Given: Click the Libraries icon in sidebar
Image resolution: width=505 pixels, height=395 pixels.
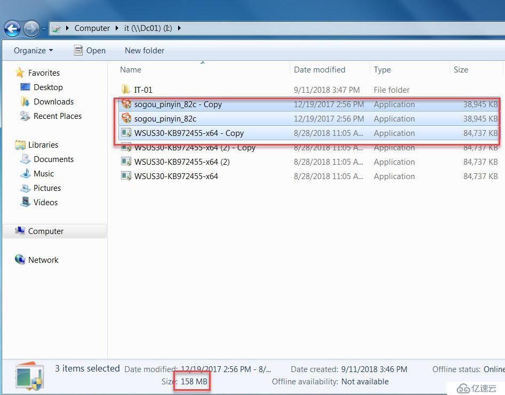Looking at the screenshot, I should [x=20, y=145].
